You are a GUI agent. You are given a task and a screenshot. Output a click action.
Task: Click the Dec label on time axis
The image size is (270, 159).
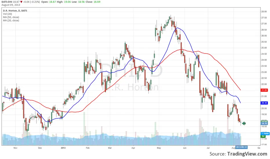[x=40, y=148]
